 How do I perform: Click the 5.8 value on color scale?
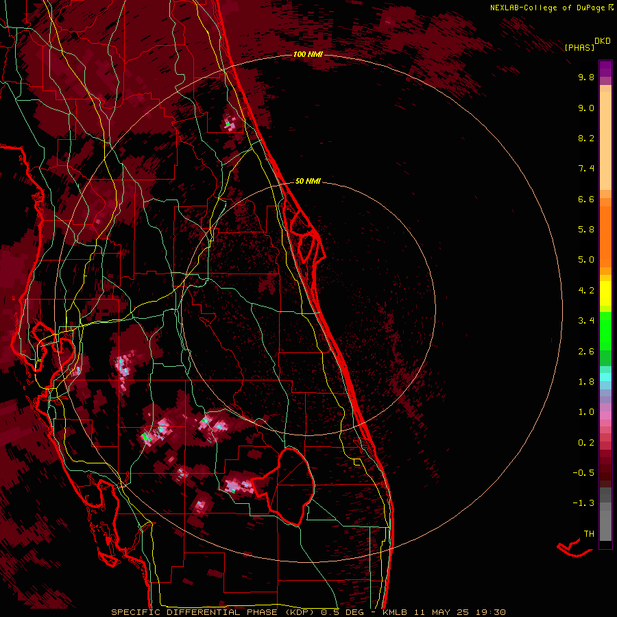click(x=586, y=230)
